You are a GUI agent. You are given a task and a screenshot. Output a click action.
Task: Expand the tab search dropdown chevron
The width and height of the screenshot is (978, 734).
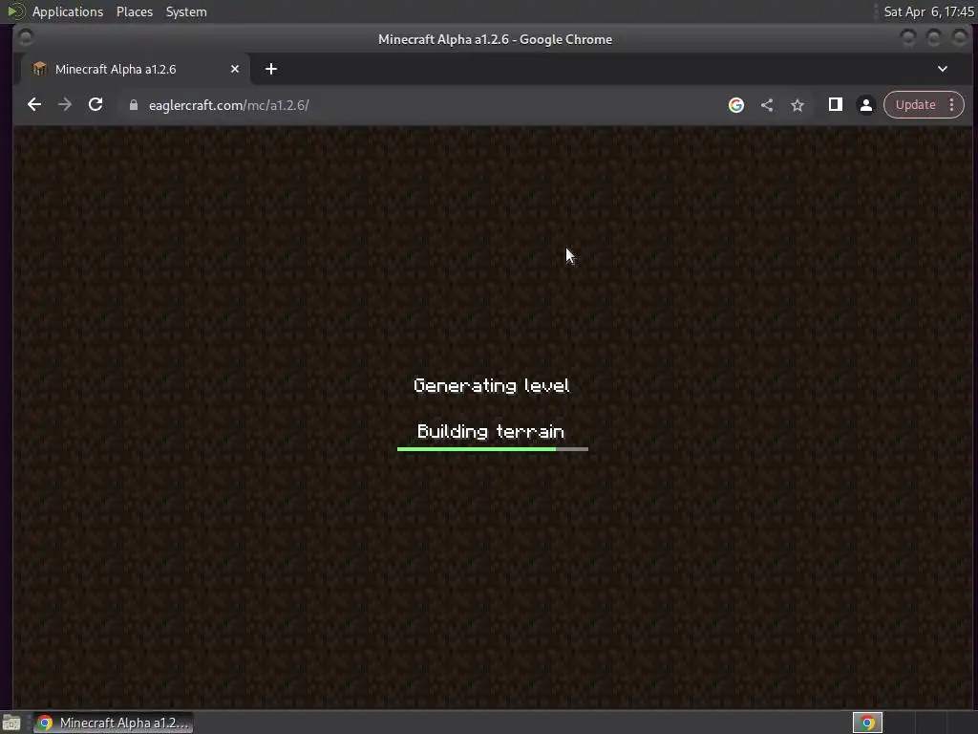point(943,69)
